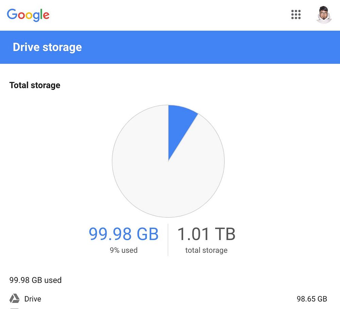
Task: Click the Google logo
Action: (x=28, y=15)
